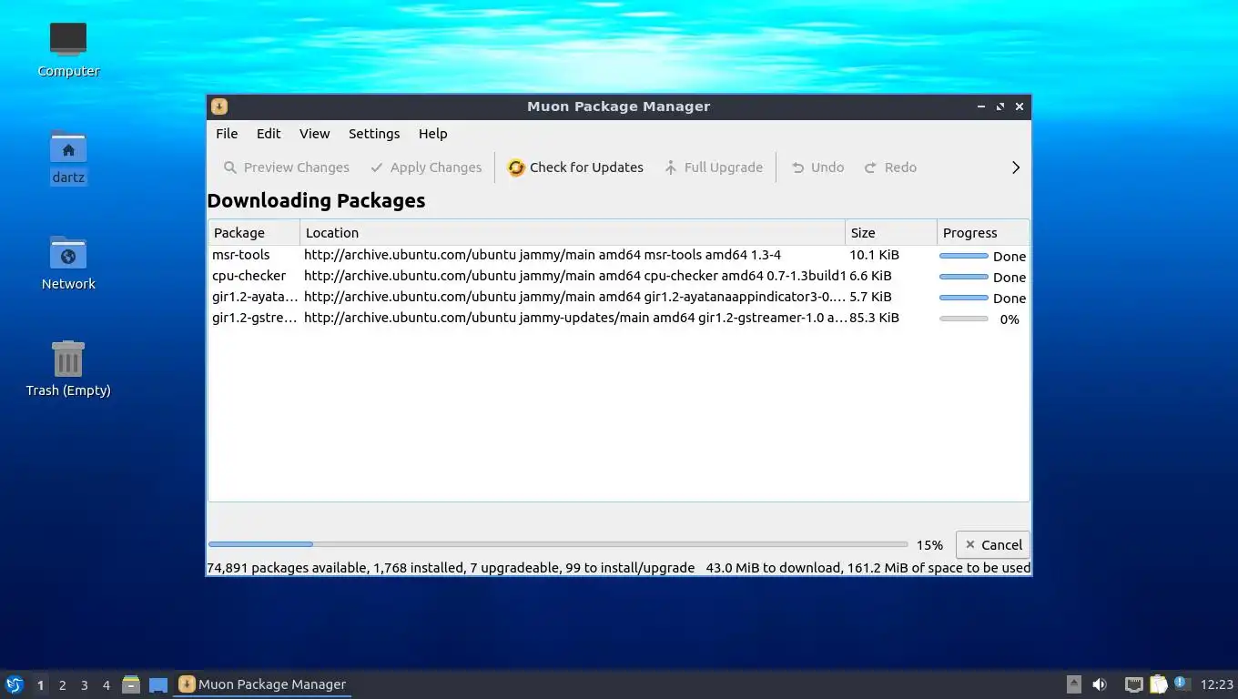Open the File menu
This screenshot has height=699, width=1238.
coord(227,134)
